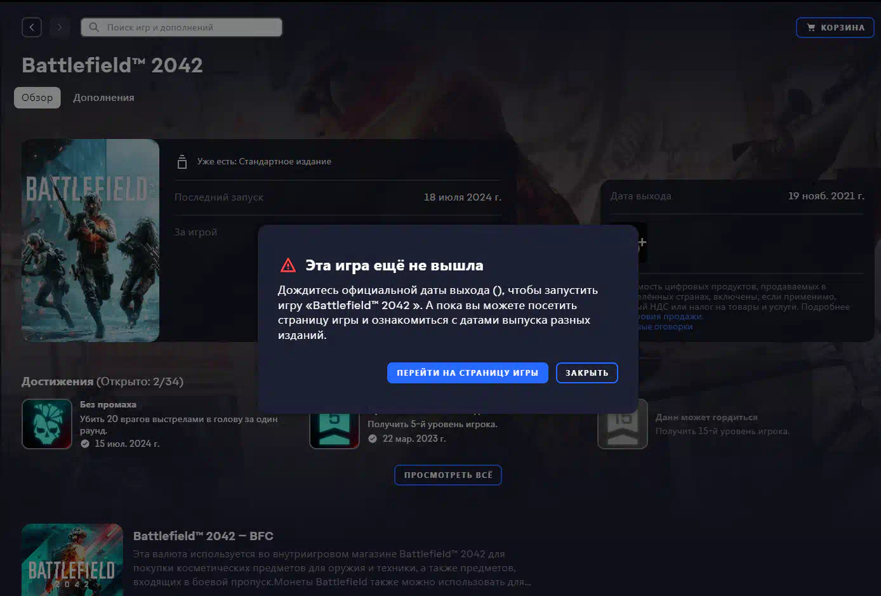The image size is (881, 596).
Task: Click the search field for games and add-ons
Action: click(x=182, y=27)
